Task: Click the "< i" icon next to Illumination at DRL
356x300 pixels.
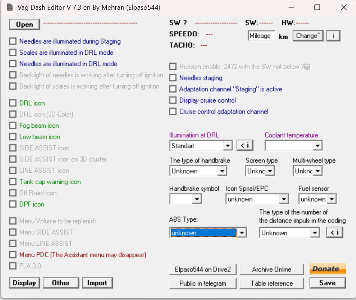Action: pos(245,145)
